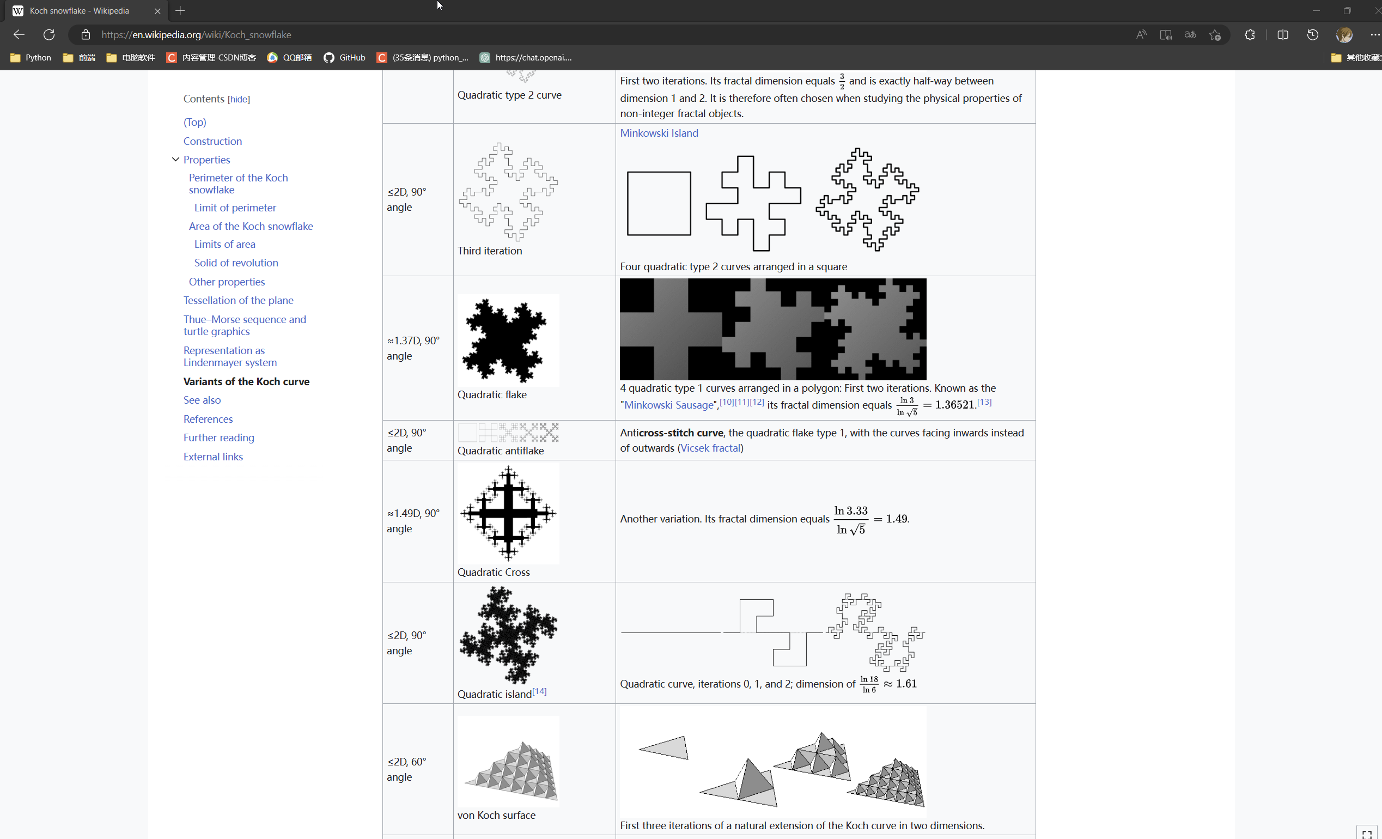
Task: Click the 'GitHub' bookmarks bar item
Action: click(352, 57)
